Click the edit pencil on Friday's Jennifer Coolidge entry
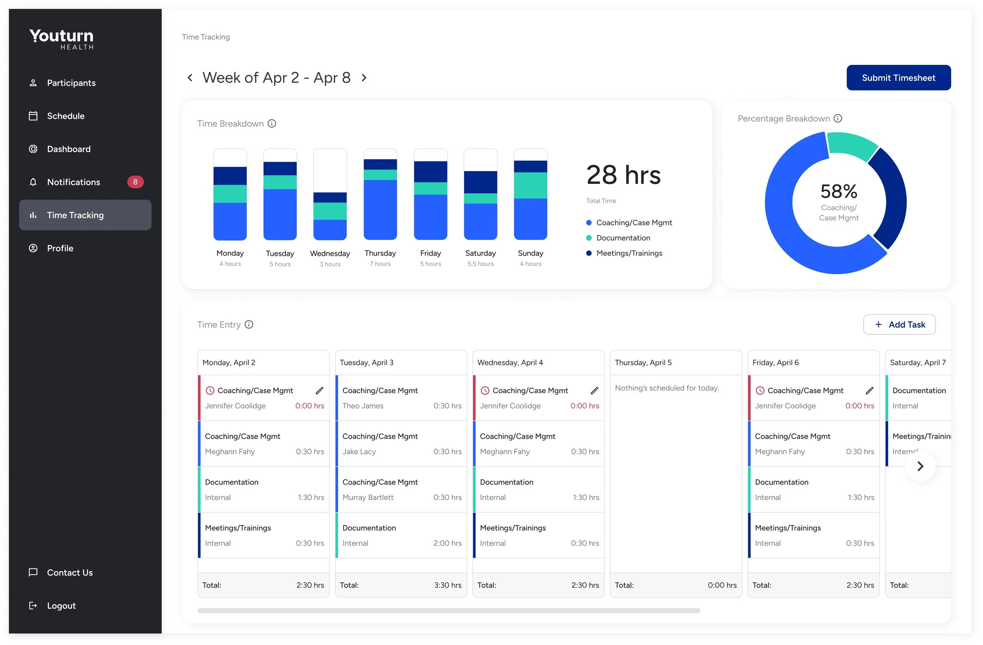 click(870, 391)
